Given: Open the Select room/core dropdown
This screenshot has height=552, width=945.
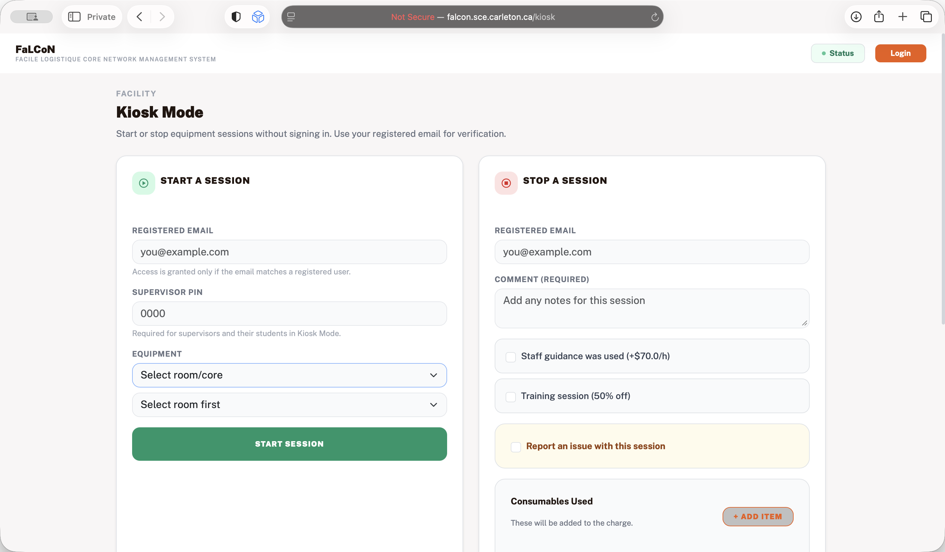Looking at the screenshot, I should coord(290,375).
